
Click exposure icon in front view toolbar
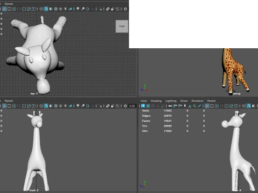(x=125, y=106)
